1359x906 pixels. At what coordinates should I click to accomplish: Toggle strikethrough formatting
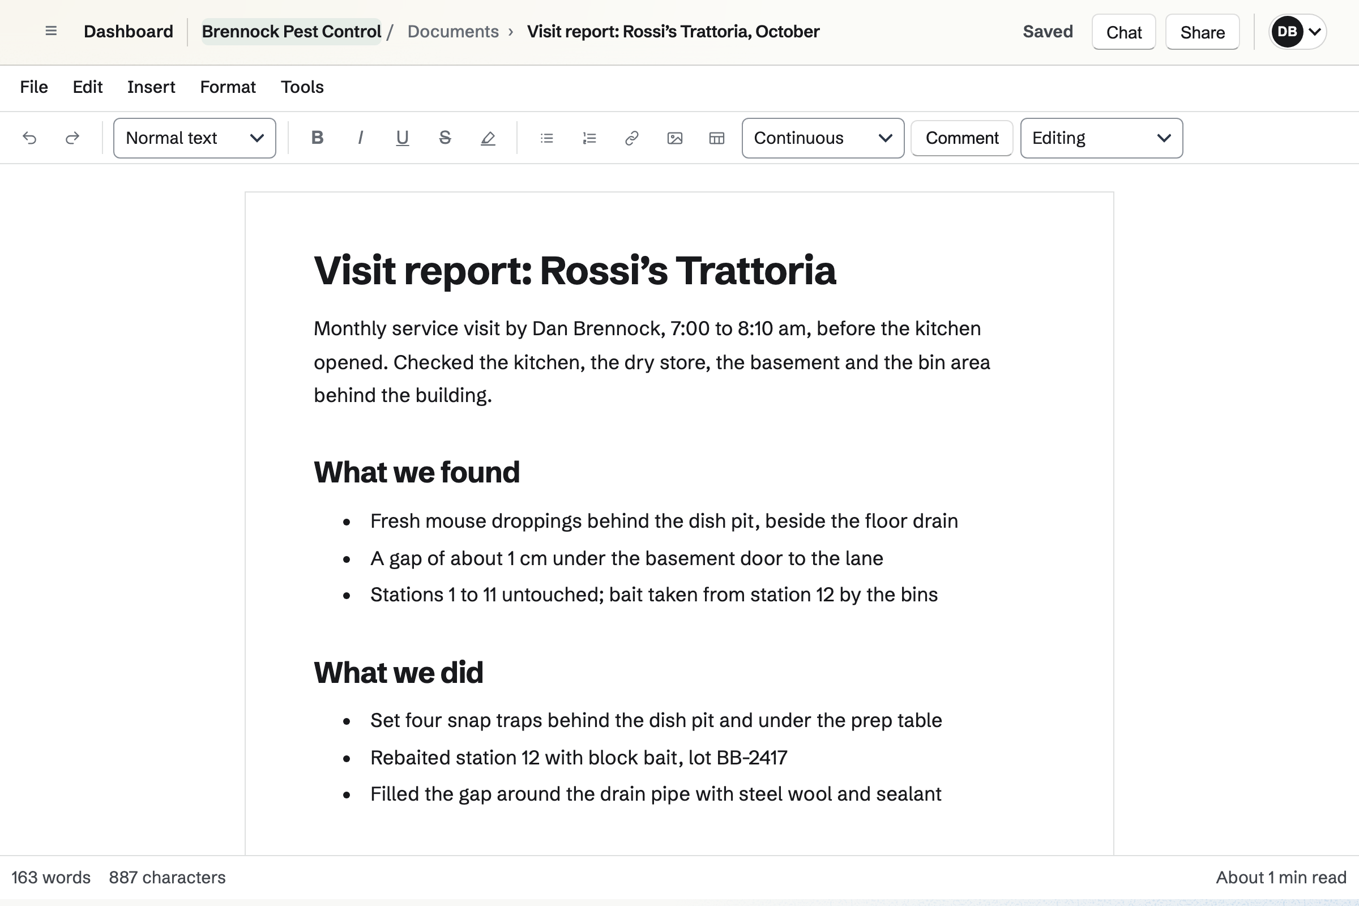coord(445,138)
